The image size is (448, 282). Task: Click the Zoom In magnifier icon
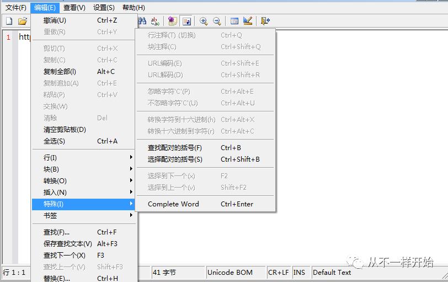204,21
